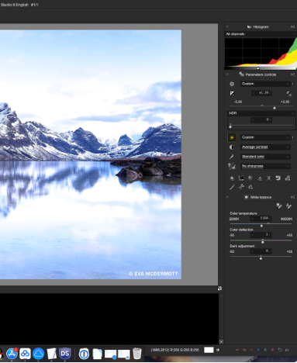The width and height of the screenshot is (297, 363).
Task: Increase exposure bias with right stepper arrow
Action: (270, 93)
